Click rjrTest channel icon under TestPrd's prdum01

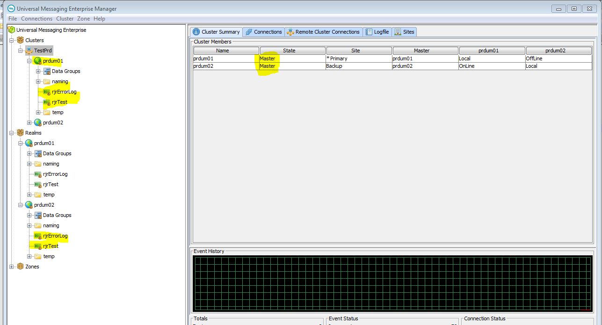[x=47, y=102]
